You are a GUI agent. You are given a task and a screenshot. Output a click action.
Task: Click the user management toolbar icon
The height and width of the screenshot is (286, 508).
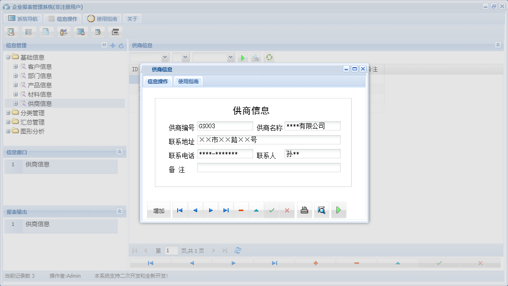pyautogui.click(x=63, y=31)
